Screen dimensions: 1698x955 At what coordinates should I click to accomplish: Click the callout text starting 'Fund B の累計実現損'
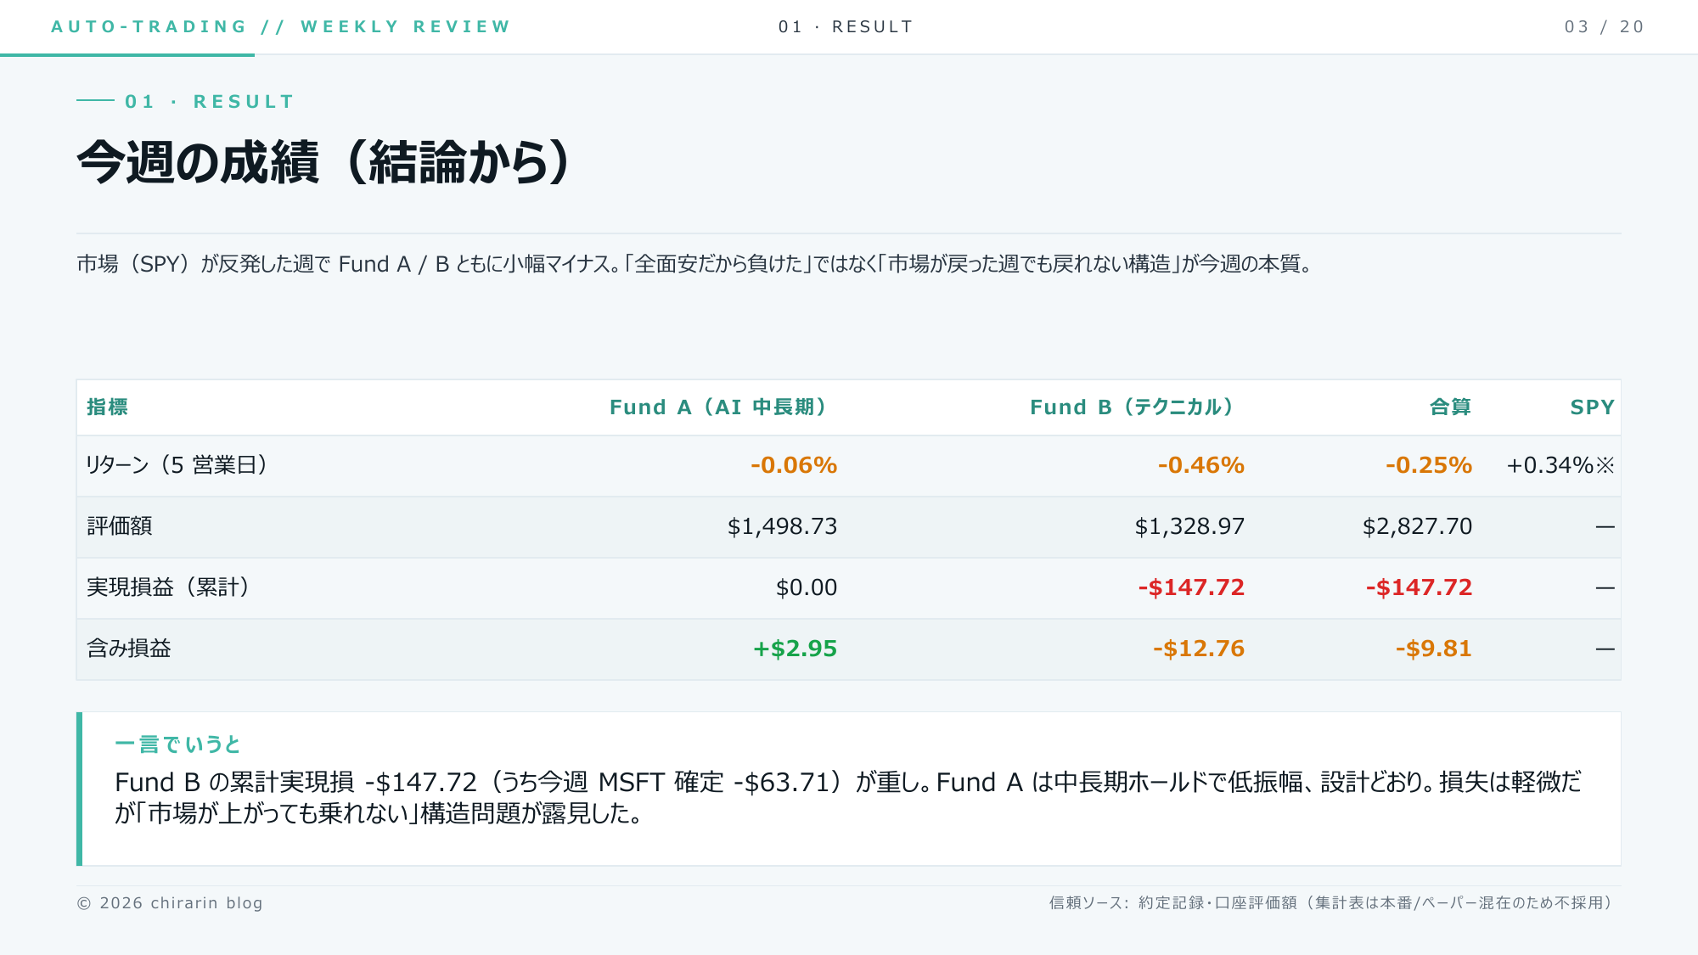pos(848,797)
